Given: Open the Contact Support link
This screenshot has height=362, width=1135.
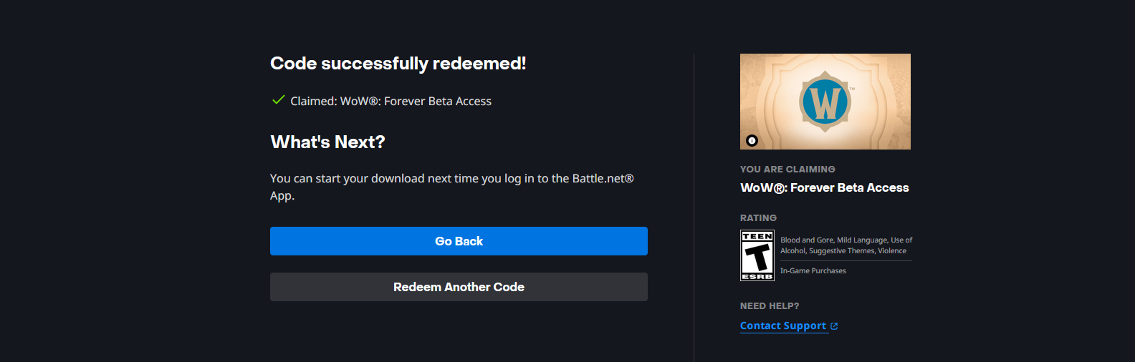Looking at the screenshot, I should pos(783,326).
